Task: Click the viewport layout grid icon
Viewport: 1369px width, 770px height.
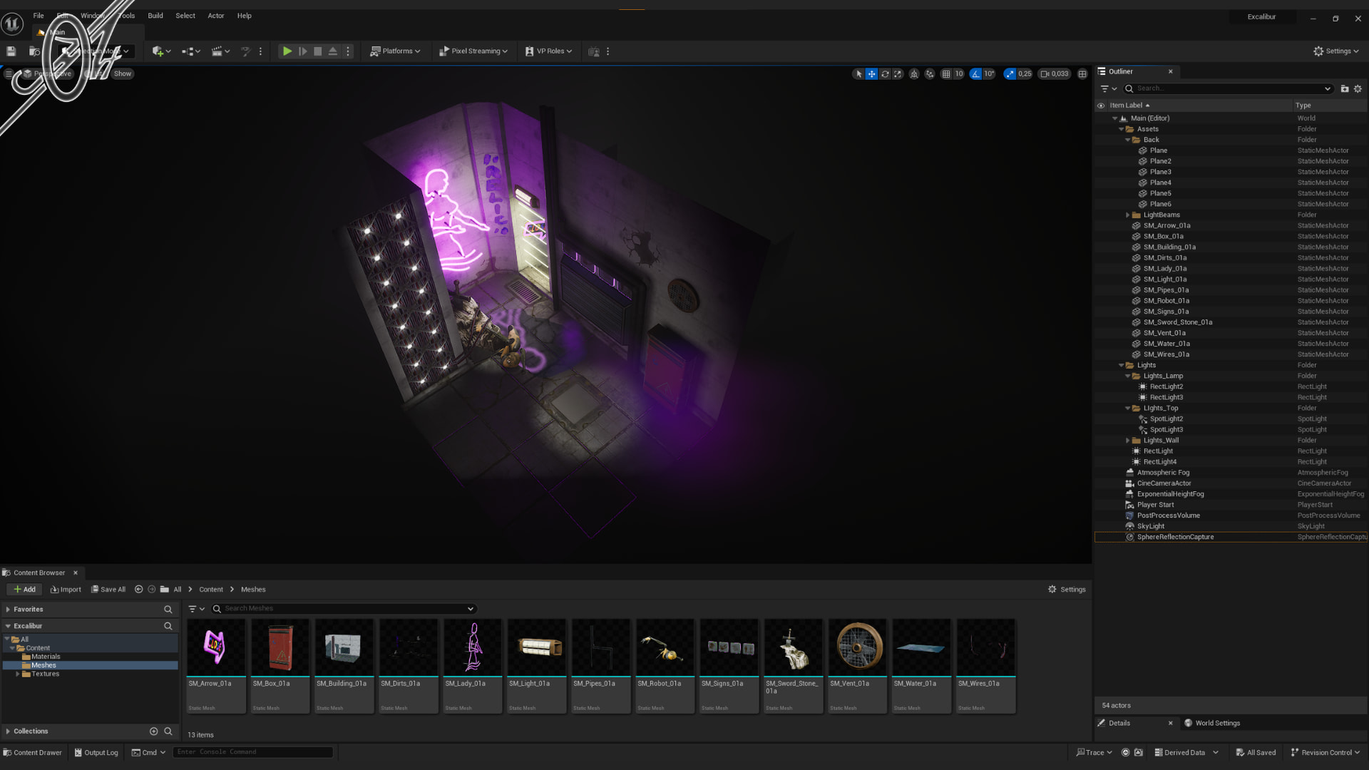Action: 1082,73
